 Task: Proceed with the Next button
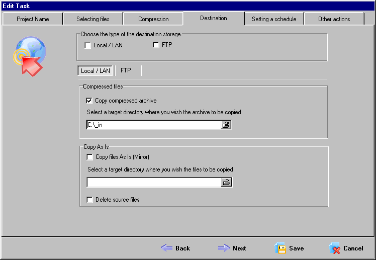(x=232, y=248)
